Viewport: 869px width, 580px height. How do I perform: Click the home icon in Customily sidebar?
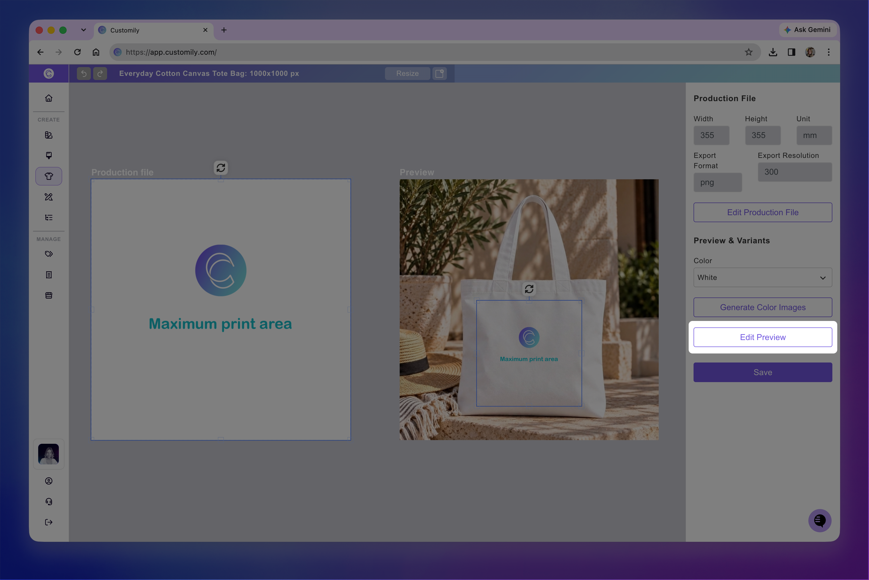[49, 98]
